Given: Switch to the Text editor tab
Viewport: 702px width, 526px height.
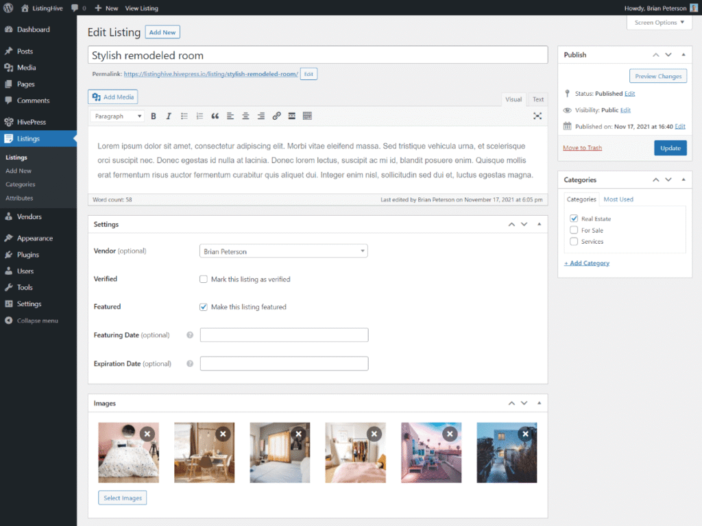Looking at the screenshot, I should [x=537, y=99].
